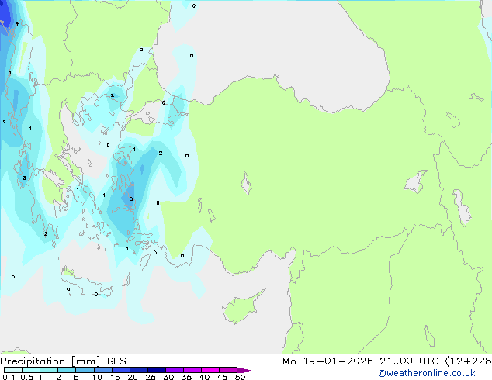Click the 20–25 mm legend swatch

click(x=138, y=370)
